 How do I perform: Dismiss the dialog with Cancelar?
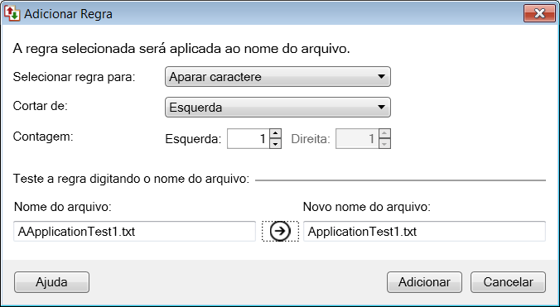coord(508,282)
